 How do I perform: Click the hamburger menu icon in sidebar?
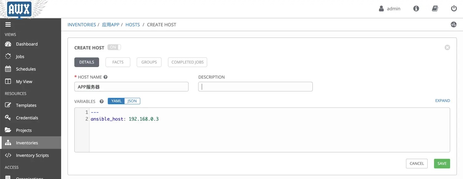[8, 25]
